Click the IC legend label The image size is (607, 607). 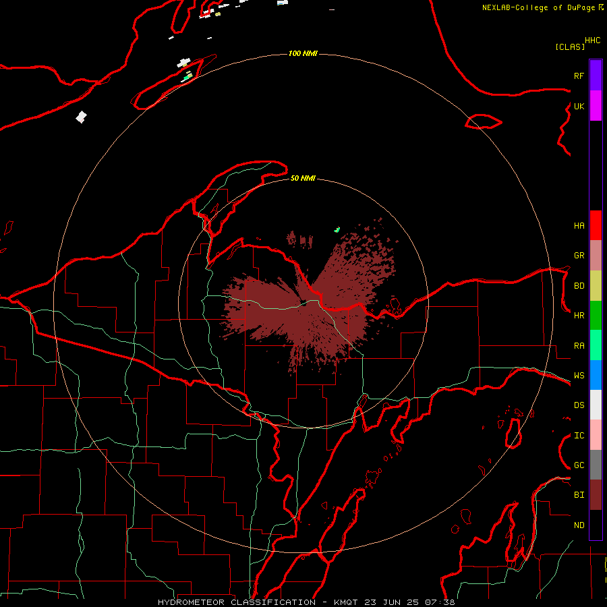(579, 436)
